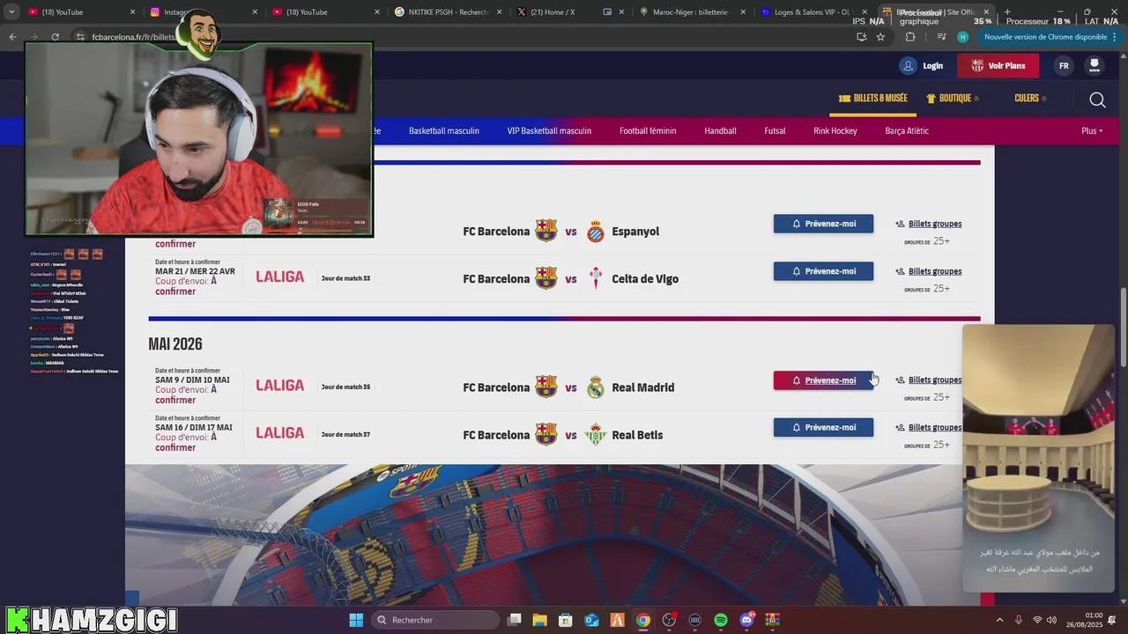
Task: Click Nouvelle version de Chrome disponible
Action: coord(1045,37)
